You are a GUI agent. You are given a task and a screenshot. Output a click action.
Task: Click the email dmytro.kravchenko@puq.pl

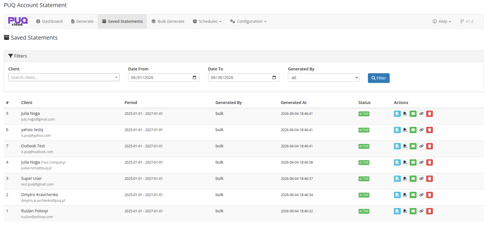coord(43,201)
